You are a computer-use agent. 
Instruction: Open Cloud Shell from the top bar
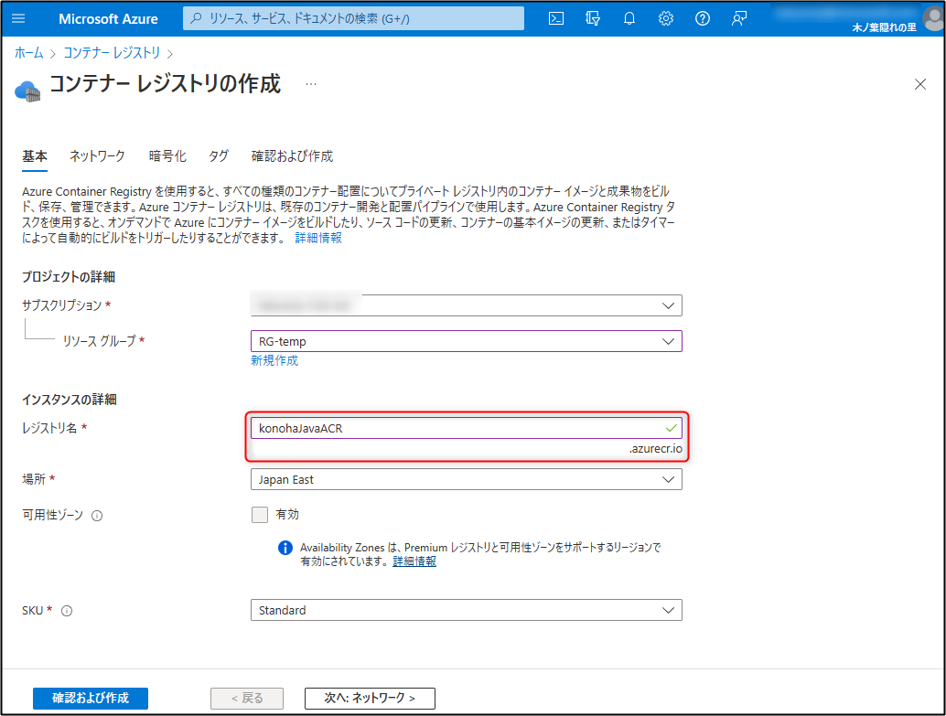pos(556,18)
